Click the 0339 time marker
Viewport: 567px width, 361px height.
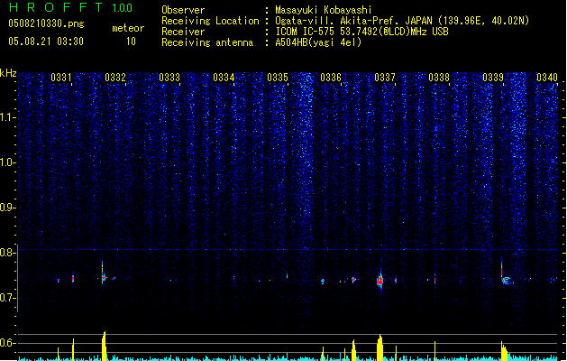click(x=493, y=77)
